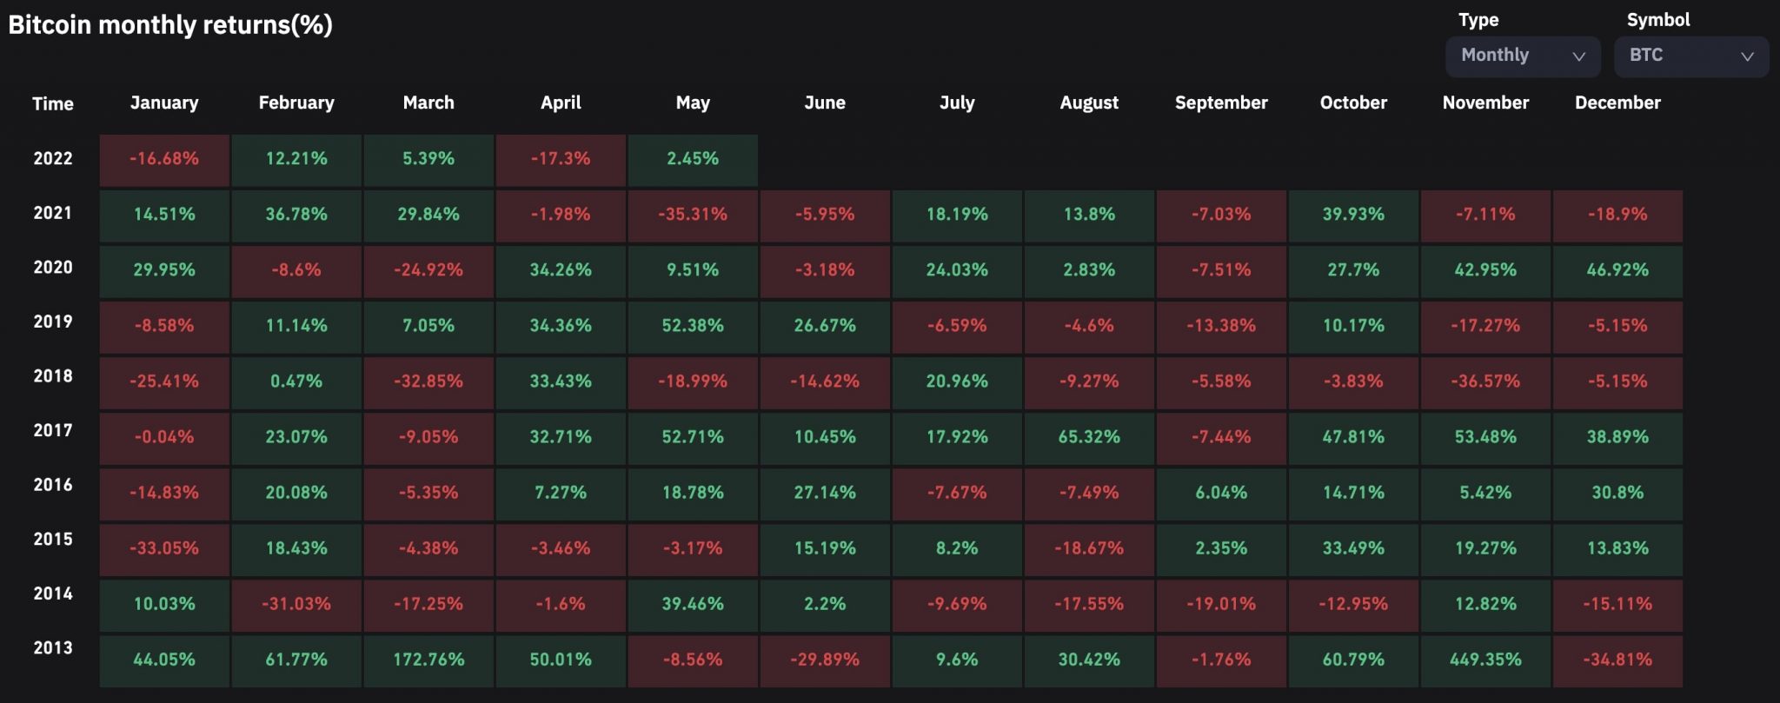This screenshot has height=703, width=1780.
Task: Click the 39.93% October 2021 cell
Action: tap(1353, 215)
